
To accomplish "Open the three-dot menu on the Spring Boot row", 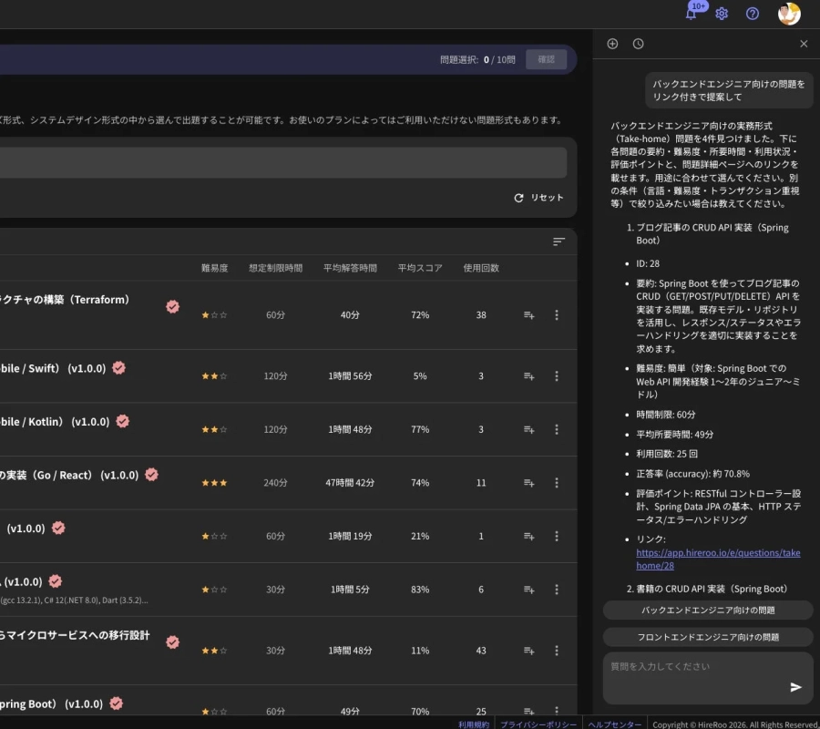I will pyautogui.click(x=557, y=712).
